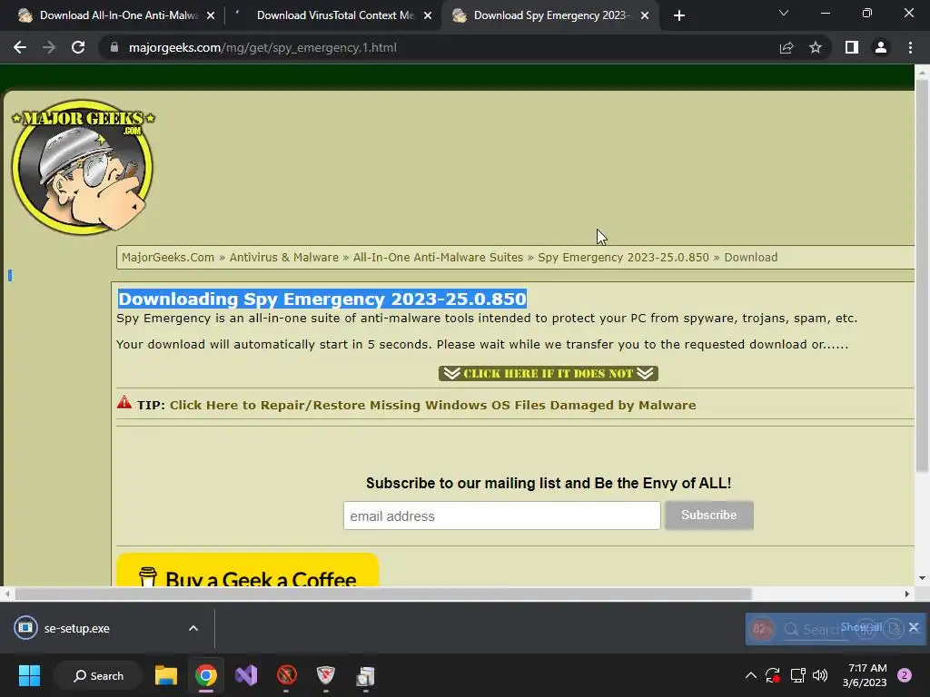Open the side panel icon
The width and height of the screenshot is (930, 697).
[852, 47]
